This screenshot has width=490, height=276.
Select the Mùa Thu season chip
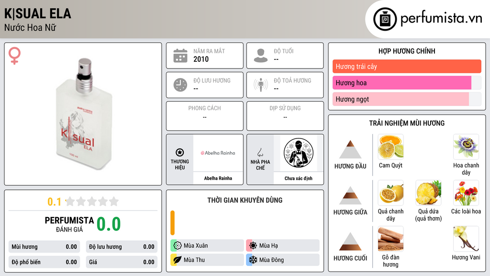pyautogui.click(x=207, y=260)
